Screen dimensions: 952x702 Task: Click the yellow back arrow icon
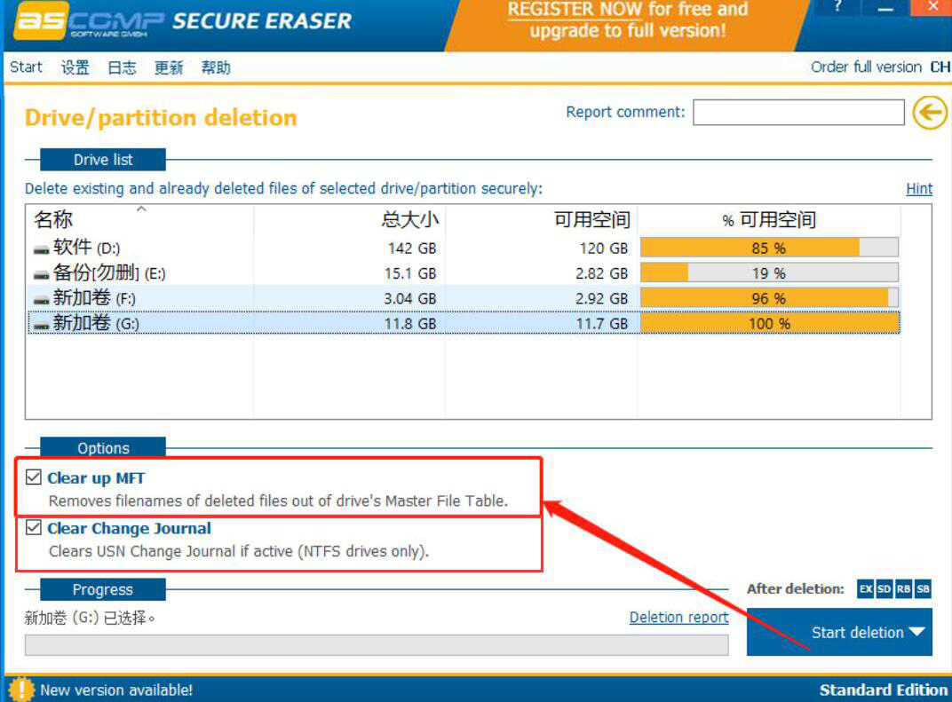[930, 112]
